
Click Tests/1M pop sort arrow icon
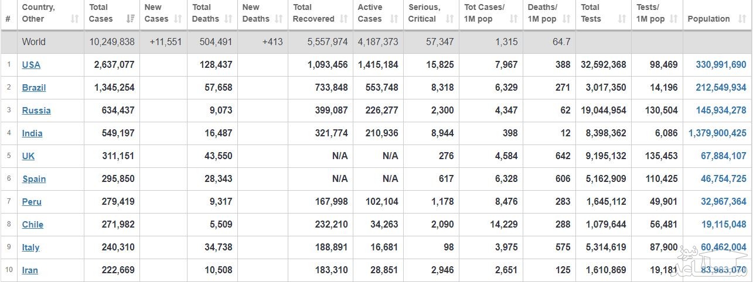[674, 19]
